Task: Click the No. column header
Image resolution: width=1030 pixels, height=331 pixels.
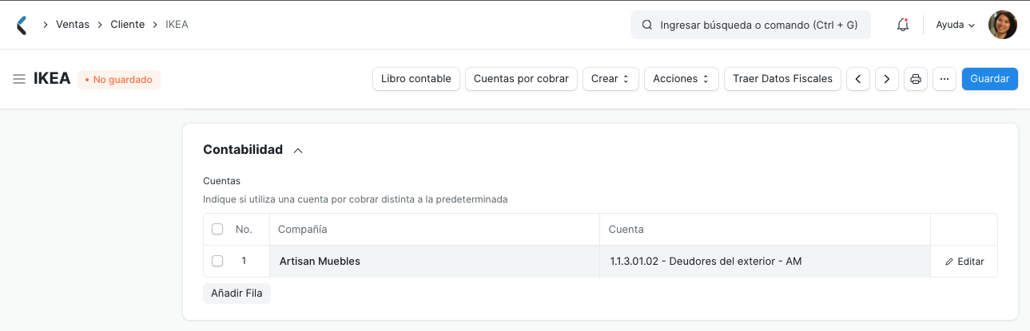Action: pyautogui.click(x=244, y=230)
